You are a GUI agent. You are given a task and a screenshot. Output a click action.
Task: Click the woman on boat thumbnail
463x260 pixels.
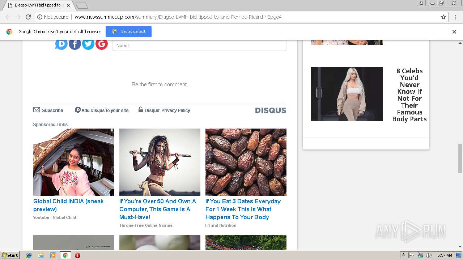pos(74,162)
